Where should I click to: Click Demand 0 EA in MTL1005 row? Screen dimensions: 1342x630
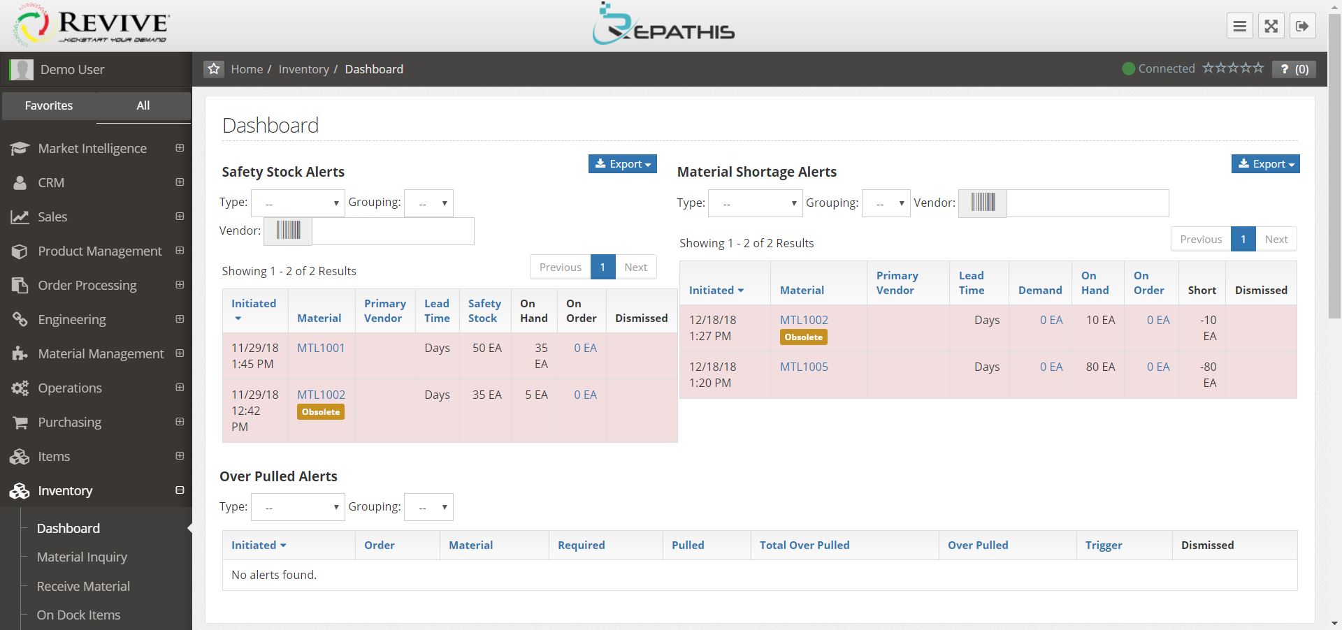[1051, 367]
